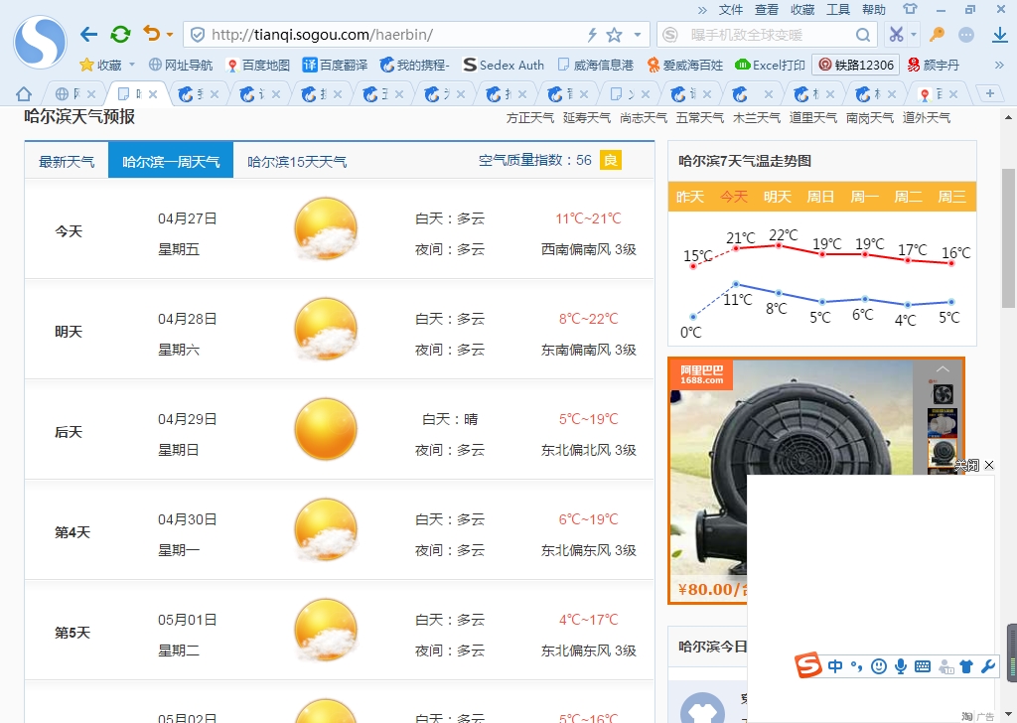This screenshot has height=723, width=1017.
Task: Click the site security shield icon
Action: 198,35
